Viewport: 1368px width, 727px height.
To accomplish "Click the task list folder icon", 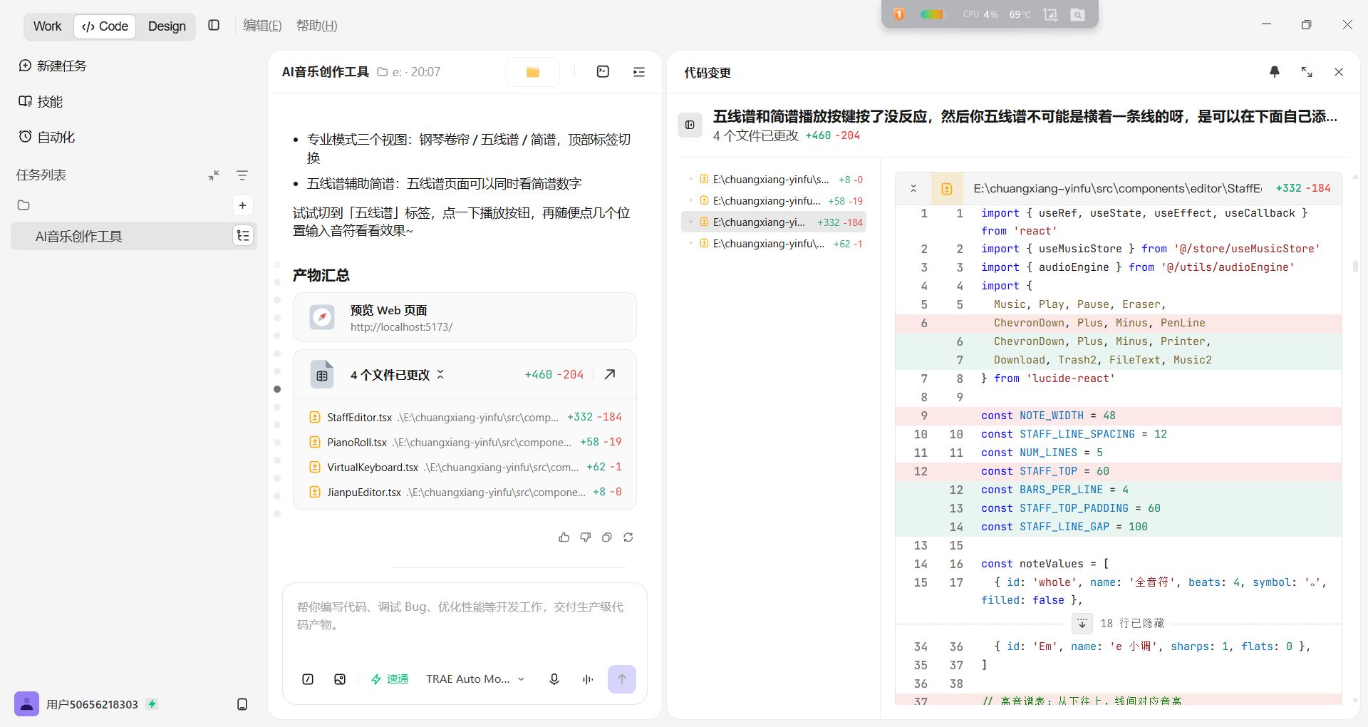I will [24, 205].
